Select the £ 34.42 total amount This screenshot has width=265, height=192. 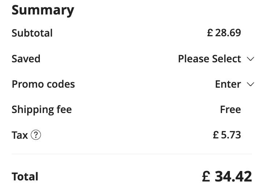pos(227,176)
